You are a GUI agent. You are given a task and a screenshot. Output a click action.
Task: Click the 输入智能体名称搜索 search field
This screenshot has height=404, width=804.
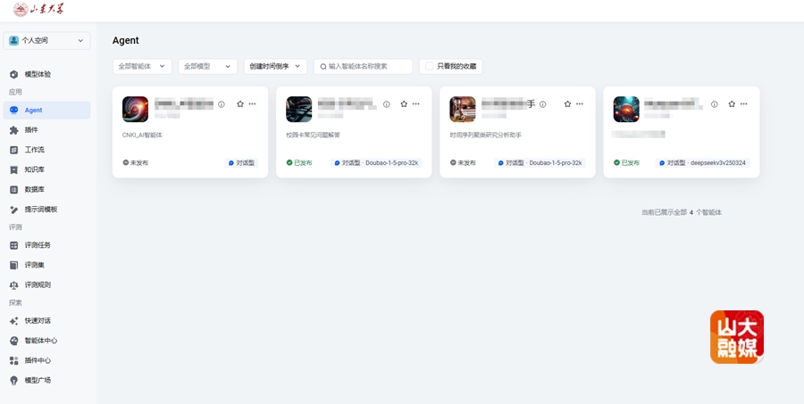pyautogui.click(x=368, y=66)
